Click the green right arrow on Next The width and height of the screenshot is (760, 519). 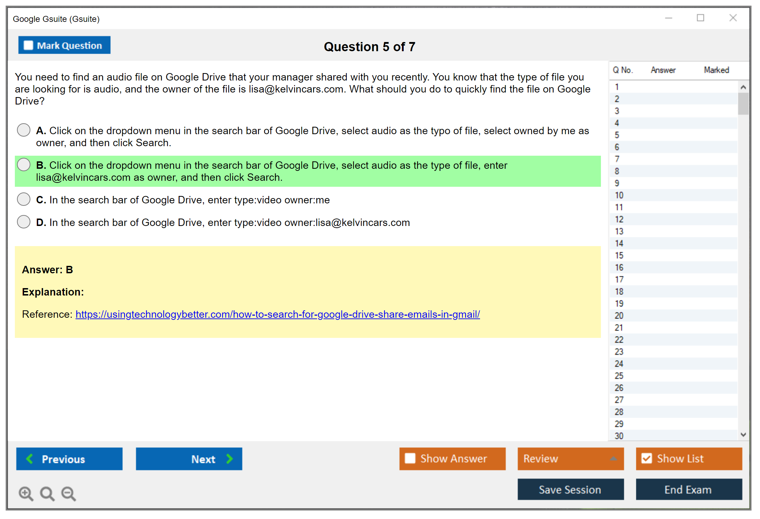[229, 459]
